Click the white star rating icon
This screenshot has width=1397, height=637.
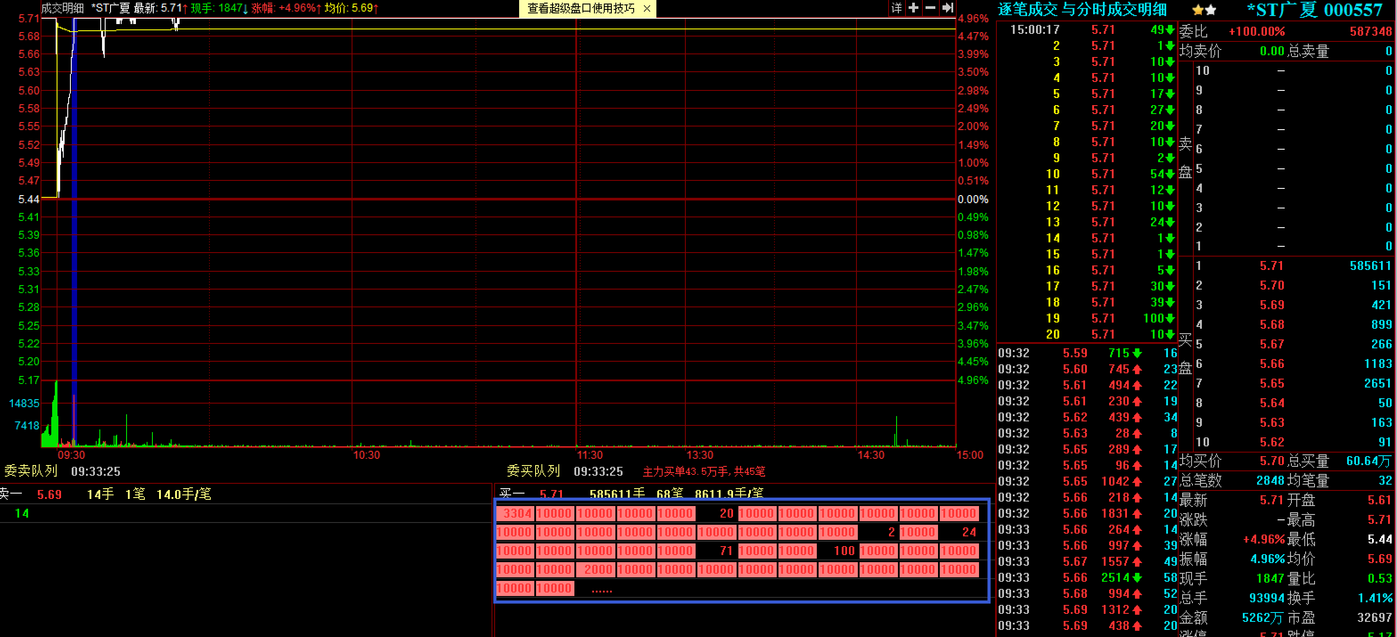1210,10
